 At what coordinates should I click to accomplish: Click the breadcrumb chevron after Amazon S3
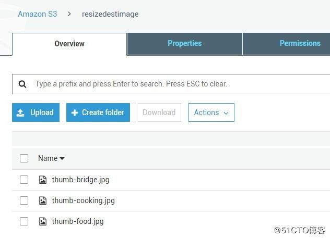coord(69,14)
